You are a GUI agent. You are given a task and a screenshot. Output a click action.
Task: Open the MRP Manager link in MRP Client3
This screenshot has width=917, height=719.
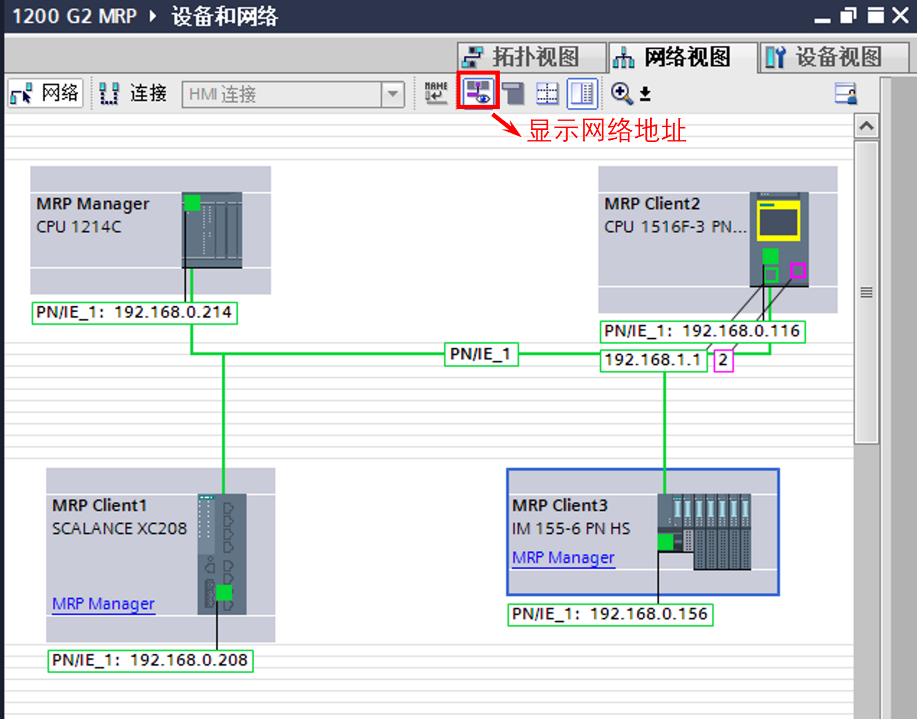[563, 558]
